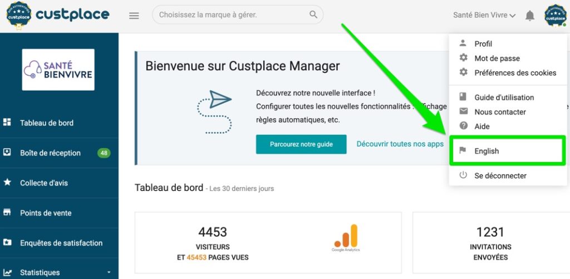
Task: Switch language to English
Action: [x=487, y=151]
